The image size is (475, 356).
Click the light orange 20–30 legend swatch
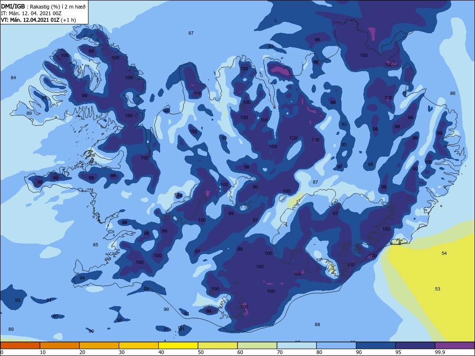click(99, 346)
